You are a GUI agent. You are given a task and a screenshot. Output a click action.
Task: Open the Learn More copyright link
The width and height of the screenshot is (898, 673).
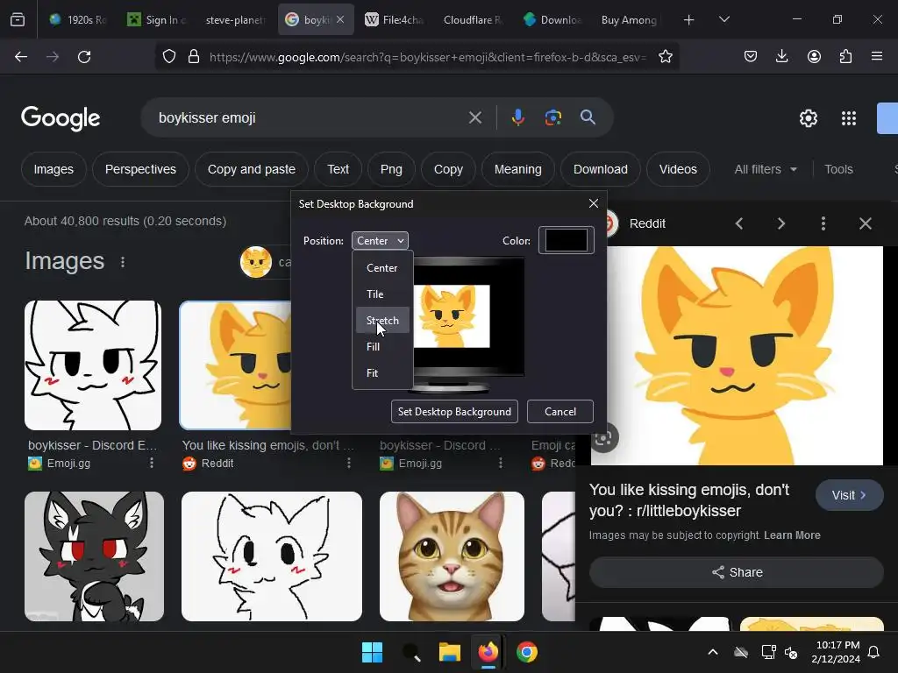click(792, 535)
